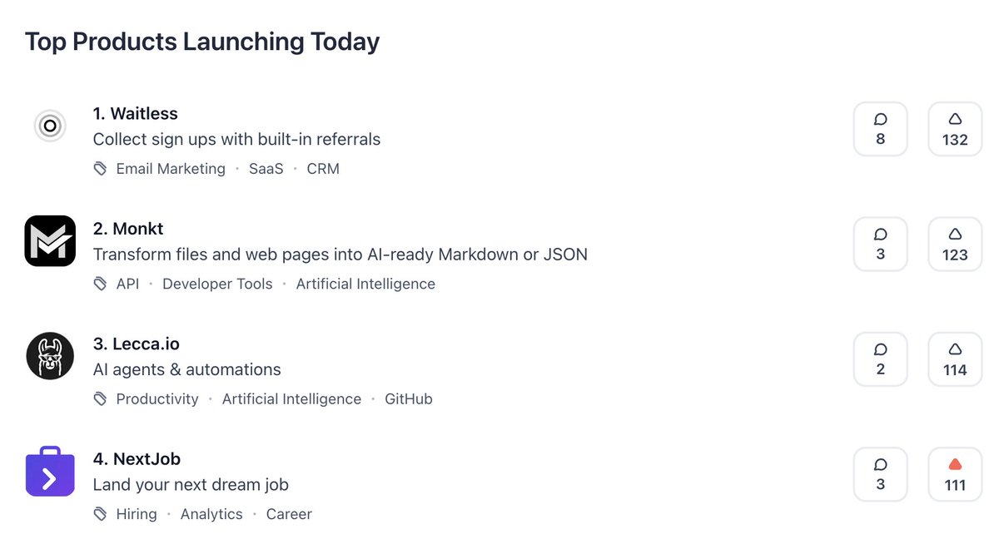Upvote Waitless with 132 votes

[955, 129]
